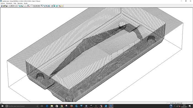Open Google Chrome from the taskbar
193x108 pixels.
click(61, 106)
